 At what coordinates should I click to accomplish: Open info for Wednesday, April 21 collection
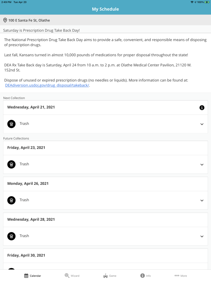pyautogui.click(x=202, y=107)
